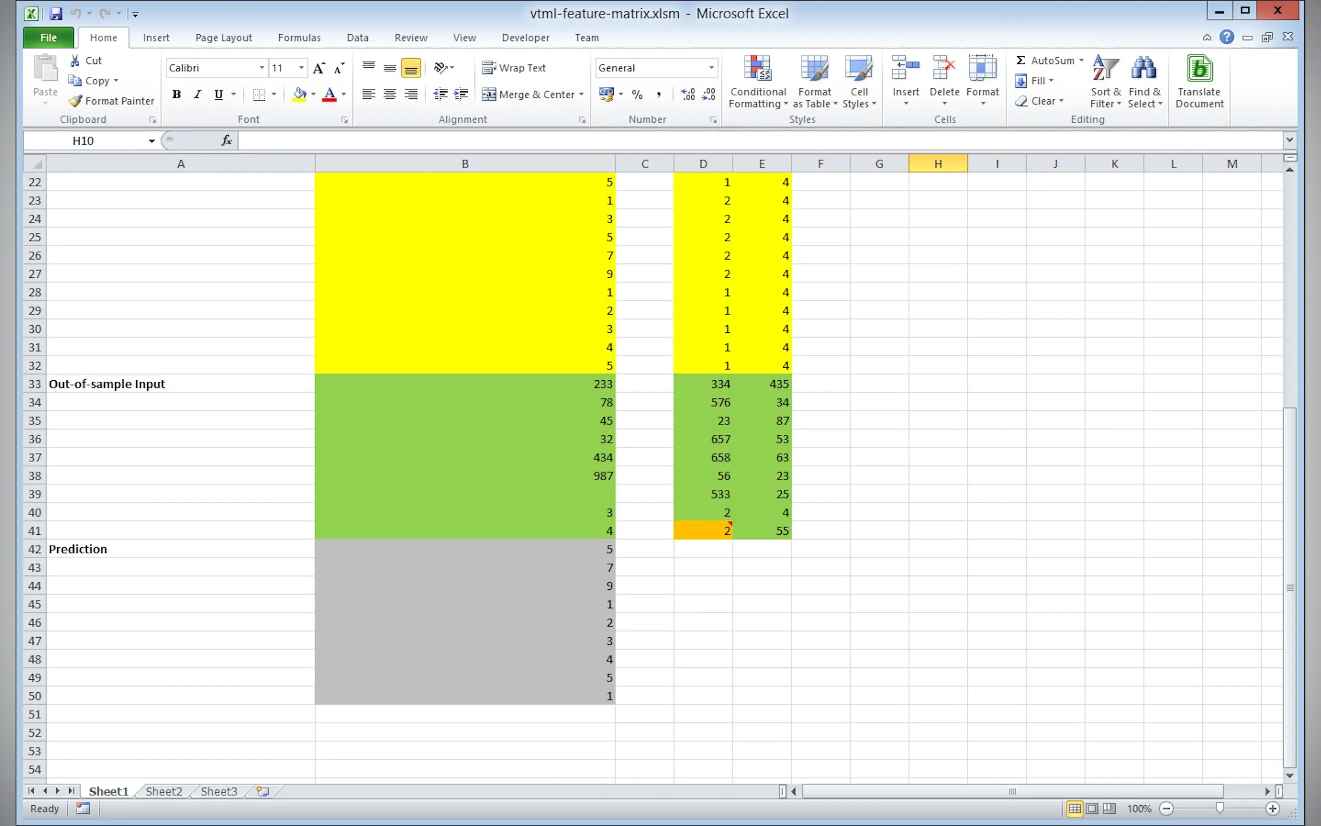This screenshot has width=1321, height=826.
Task: Toggle Bold formatting
Action: tap(176, 95)
